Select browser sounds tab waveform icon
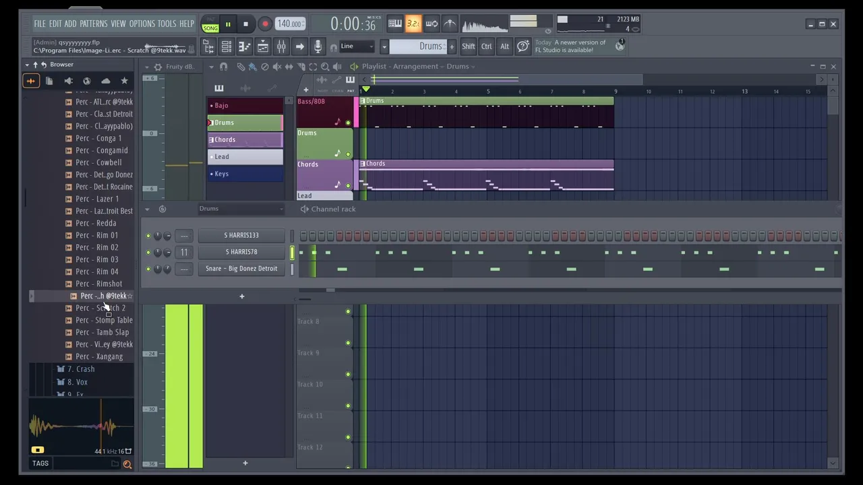Screen dimensions: 863x485 [30, 81]
